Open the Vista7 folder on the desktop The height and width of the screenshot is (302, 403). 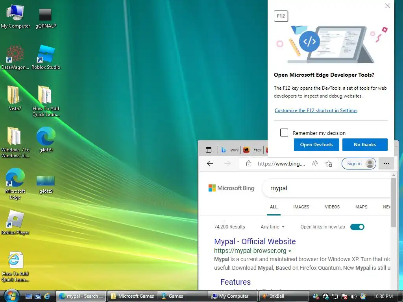(15, 99)
